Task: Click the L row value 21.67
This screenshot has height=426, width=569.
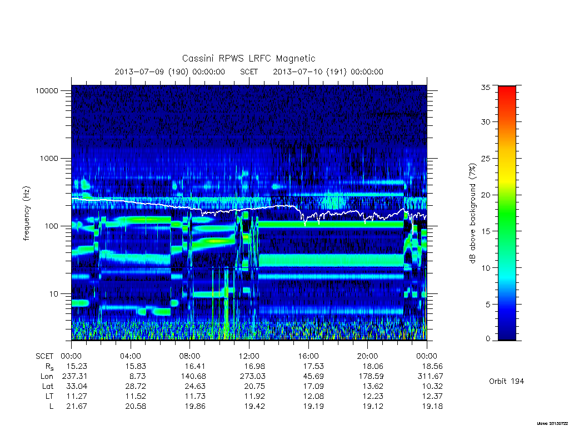Action: (77, 407)
